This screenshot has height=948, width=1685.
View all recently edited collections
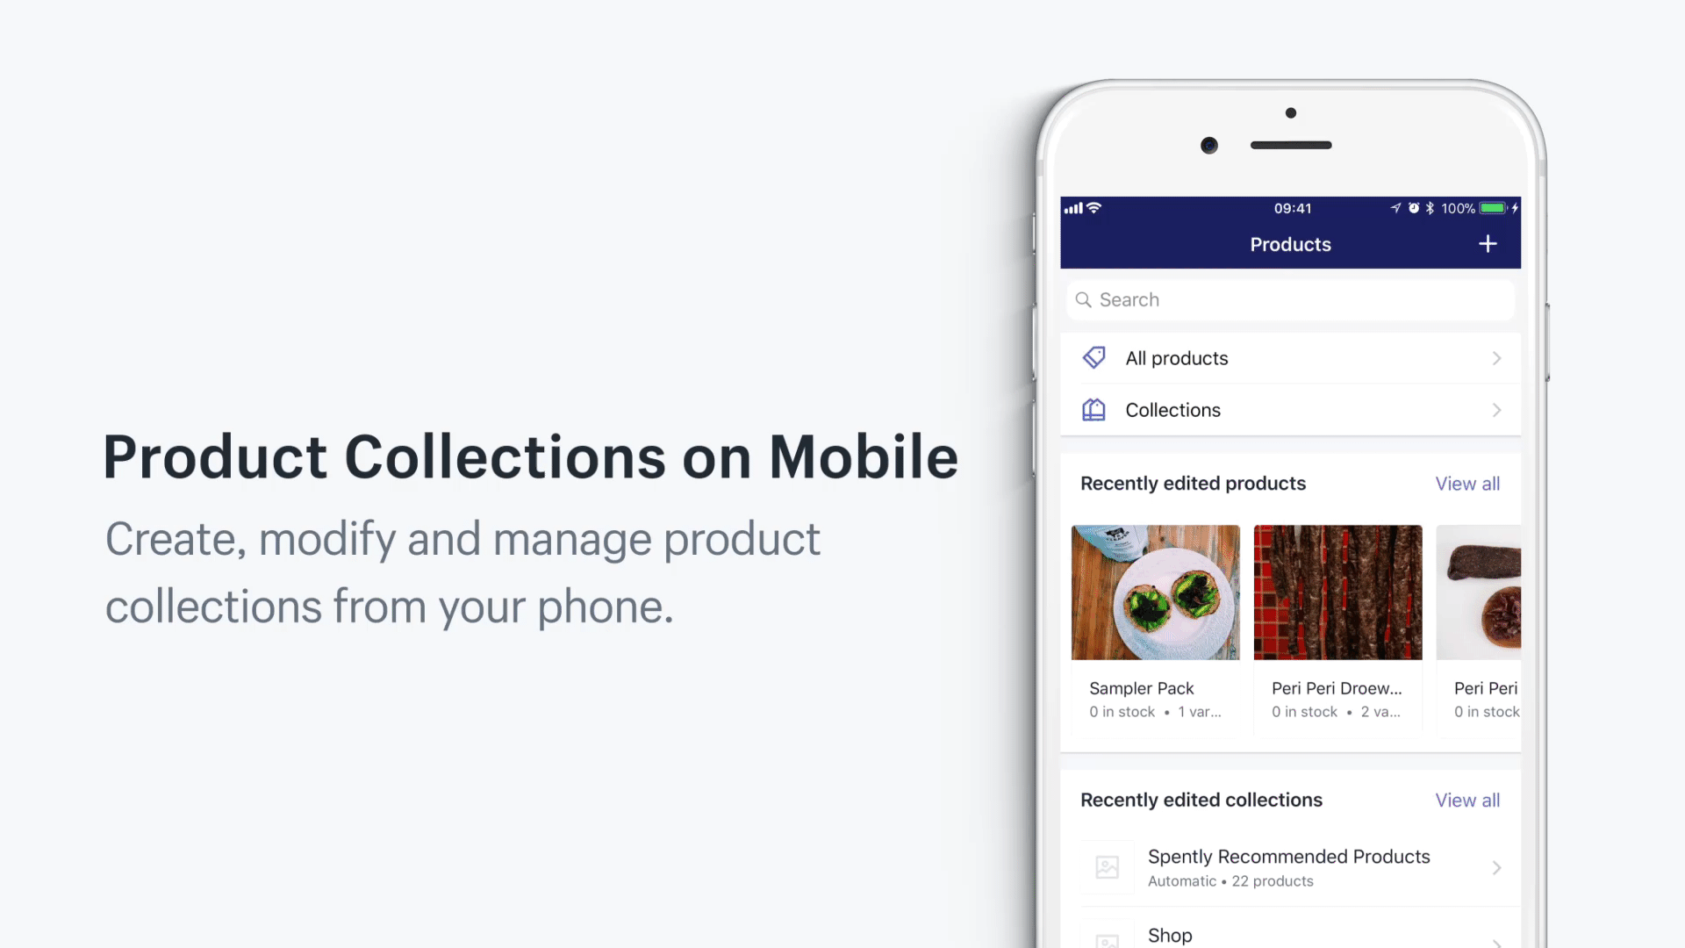pyautogui.click(x=1467, y=800)
